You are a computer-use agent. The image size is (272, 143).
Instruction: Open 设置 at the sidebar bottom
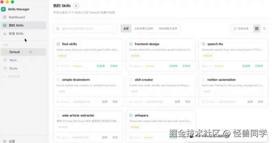point(12,141)
